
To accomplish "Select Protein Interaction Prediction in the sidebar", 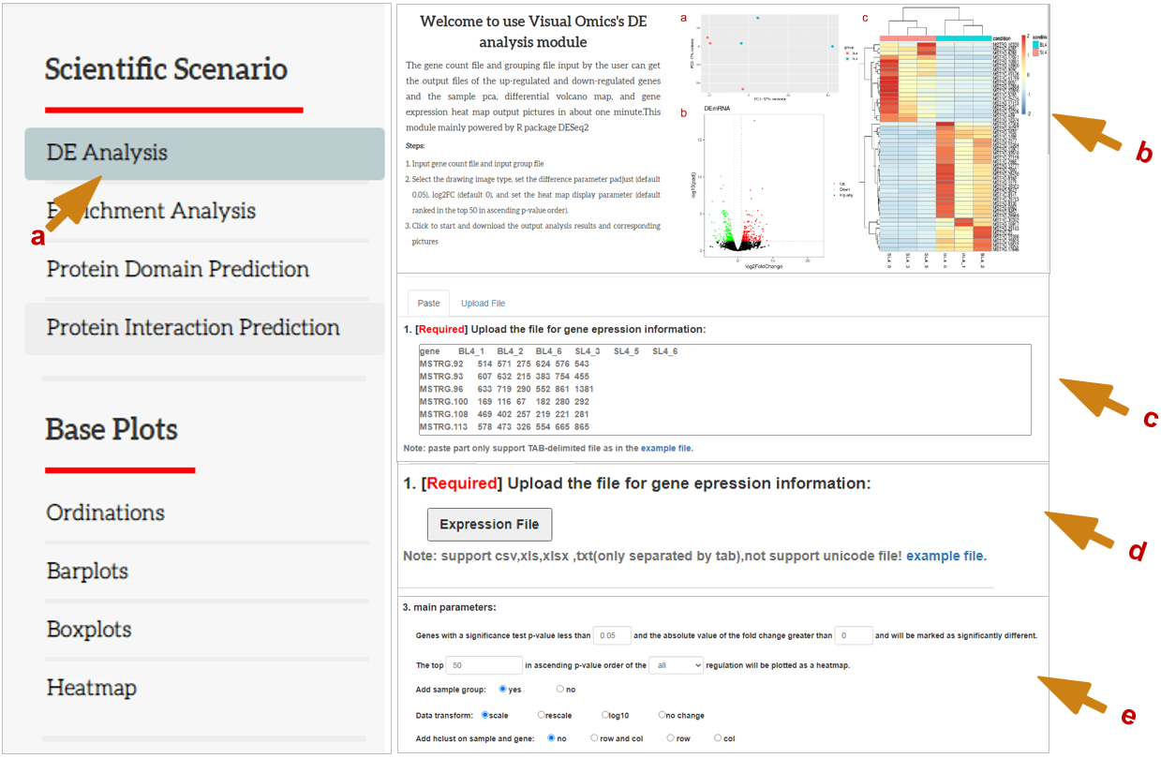I will (x=193, y=327).
